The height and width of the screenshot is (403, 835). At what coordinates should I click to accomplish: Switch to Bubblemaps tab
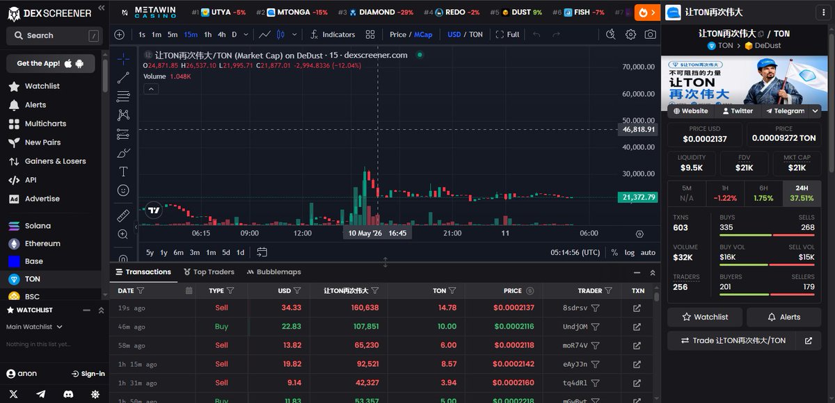[x=273, y=272]
